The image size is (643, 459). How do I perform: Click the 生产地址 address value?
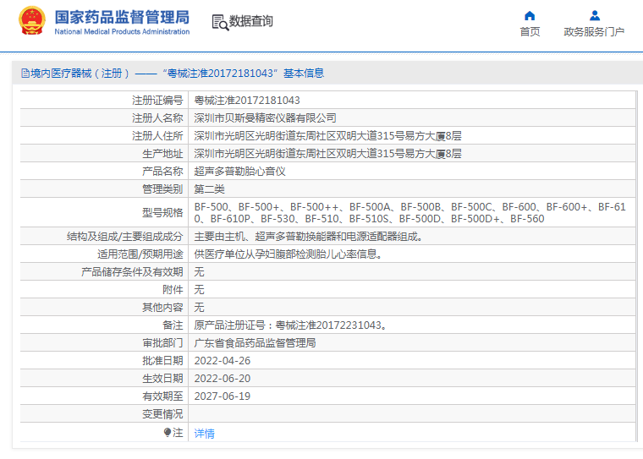[x=327, y=154]
